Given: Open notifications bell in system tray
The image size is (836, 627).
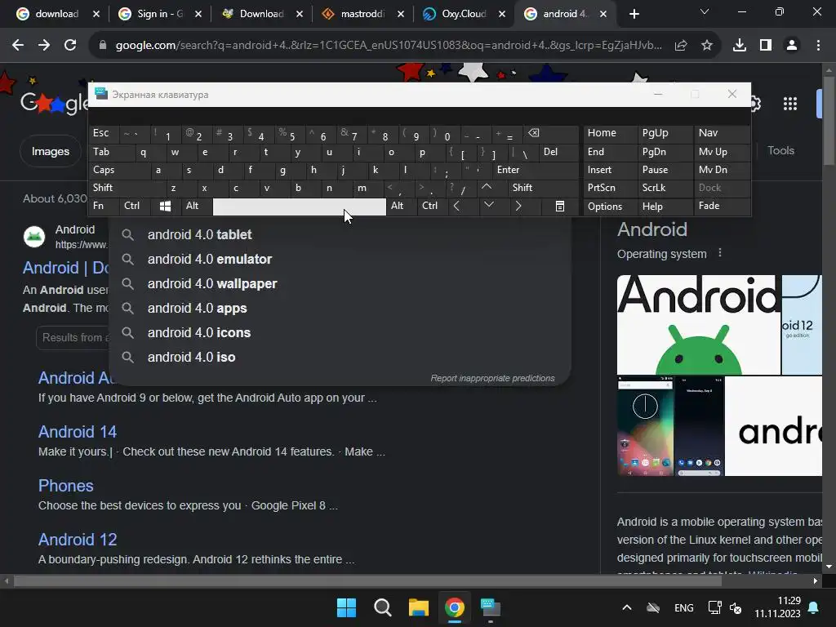Looking at the screenshot, I should pyautogui.click(x=814, y=607).
